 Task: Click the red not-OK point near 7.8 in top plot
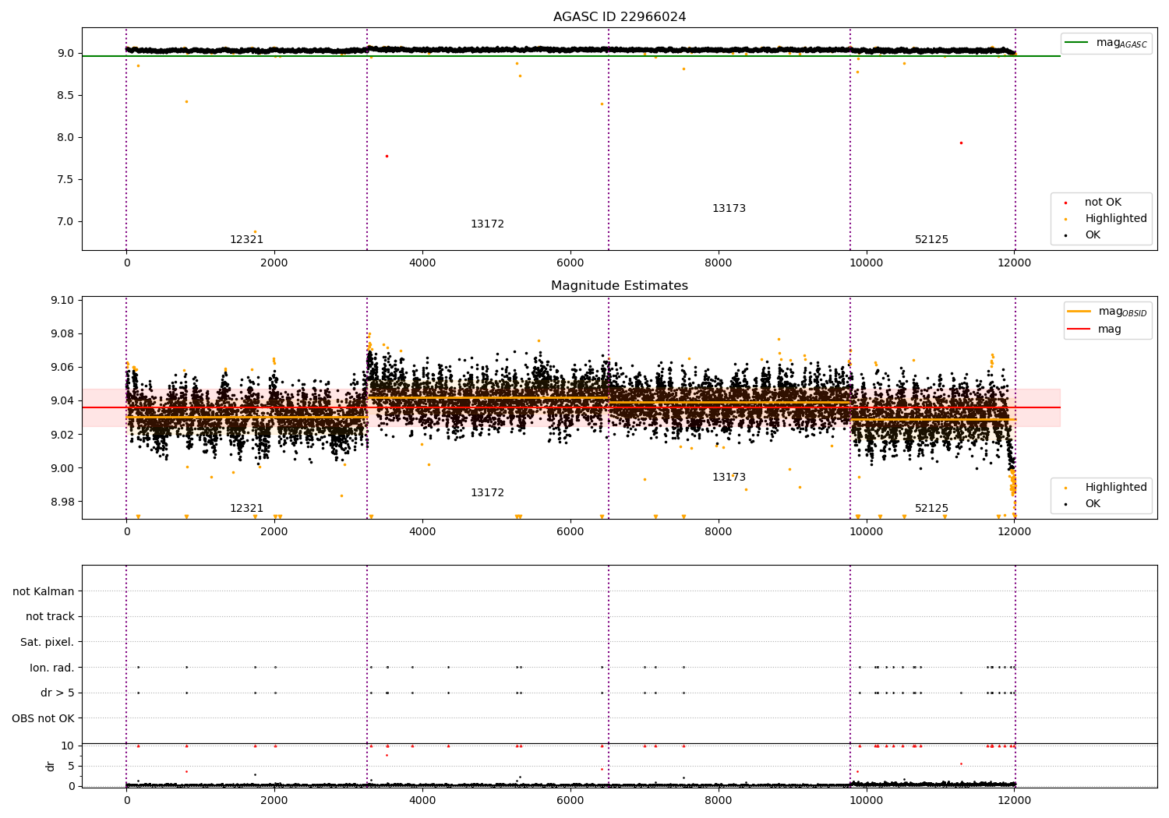tap(387, 156)
